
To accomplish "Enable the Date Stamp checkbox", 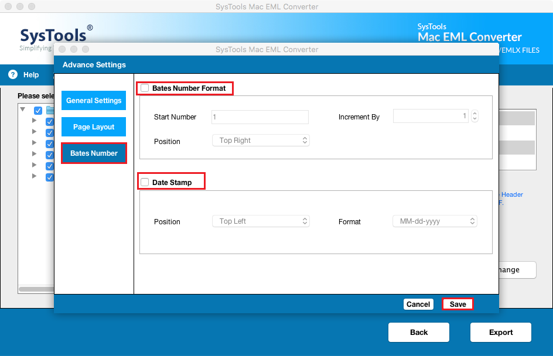I will (x=145, y=182).
